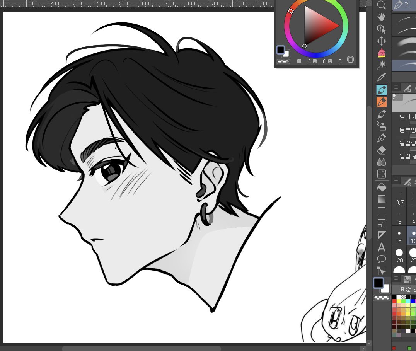The image size is (416, 351).
Task: Select the first pen stroke preset
Action: point(404,18)
